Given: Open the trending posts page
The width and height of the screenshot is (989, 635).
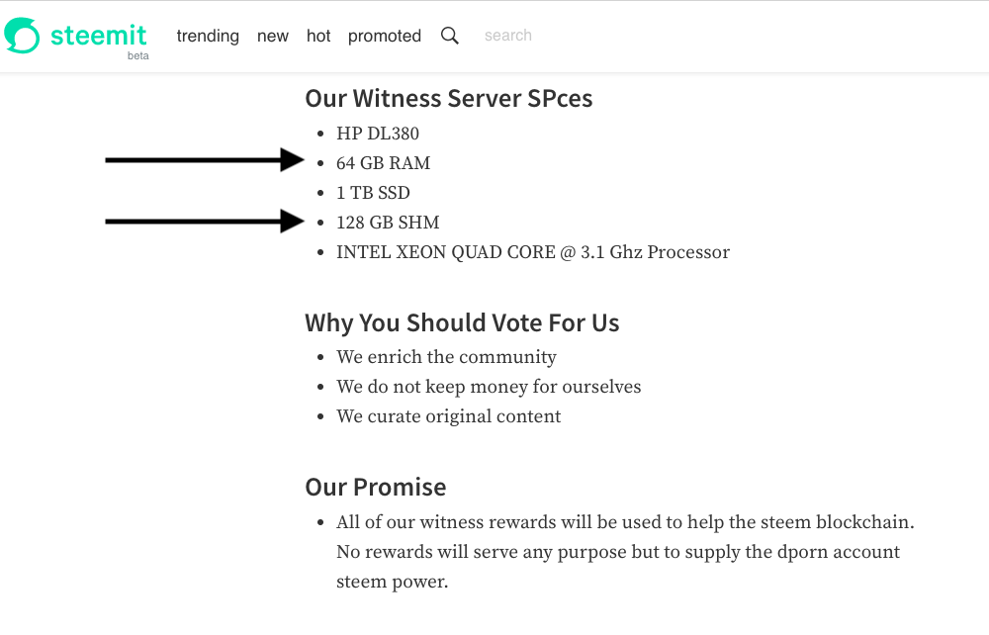Looking at the screenshot, I should pos(208,36).
